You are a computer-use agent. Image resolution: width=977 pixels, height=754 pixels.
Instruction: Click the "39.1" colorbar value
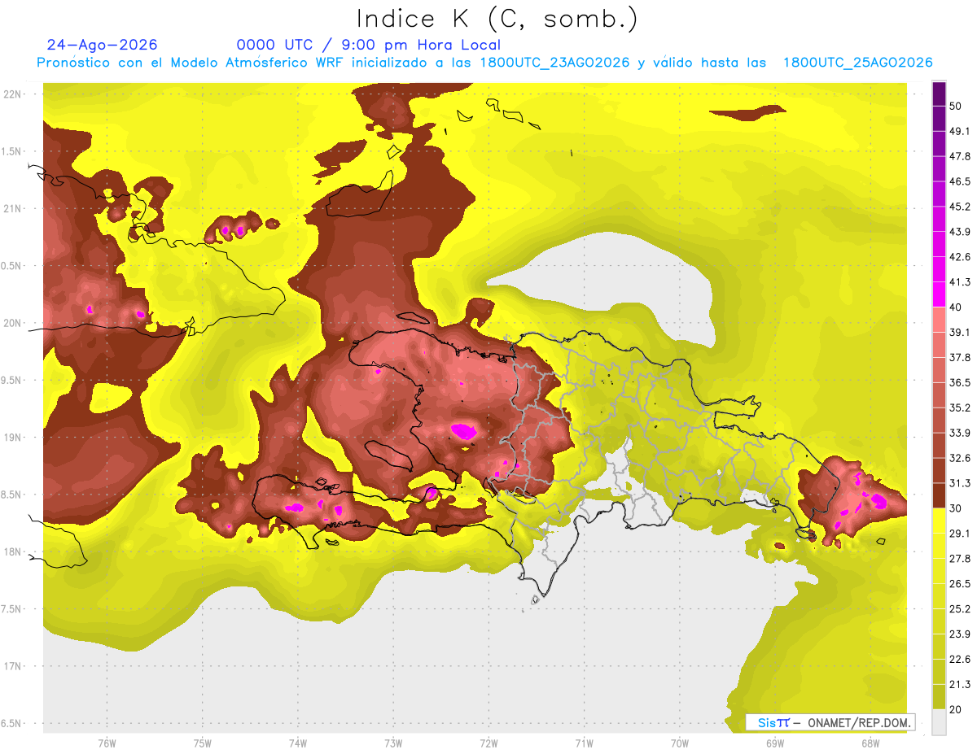click(x=960, y=333)
